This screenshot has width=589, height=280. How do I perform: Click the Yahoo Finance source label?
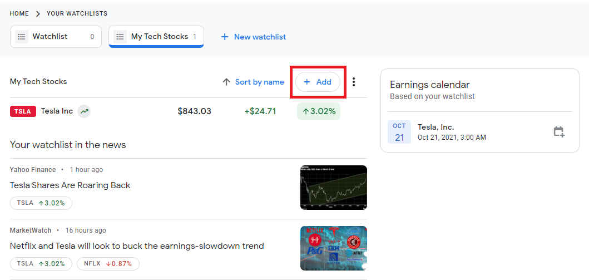click(33, 170)
